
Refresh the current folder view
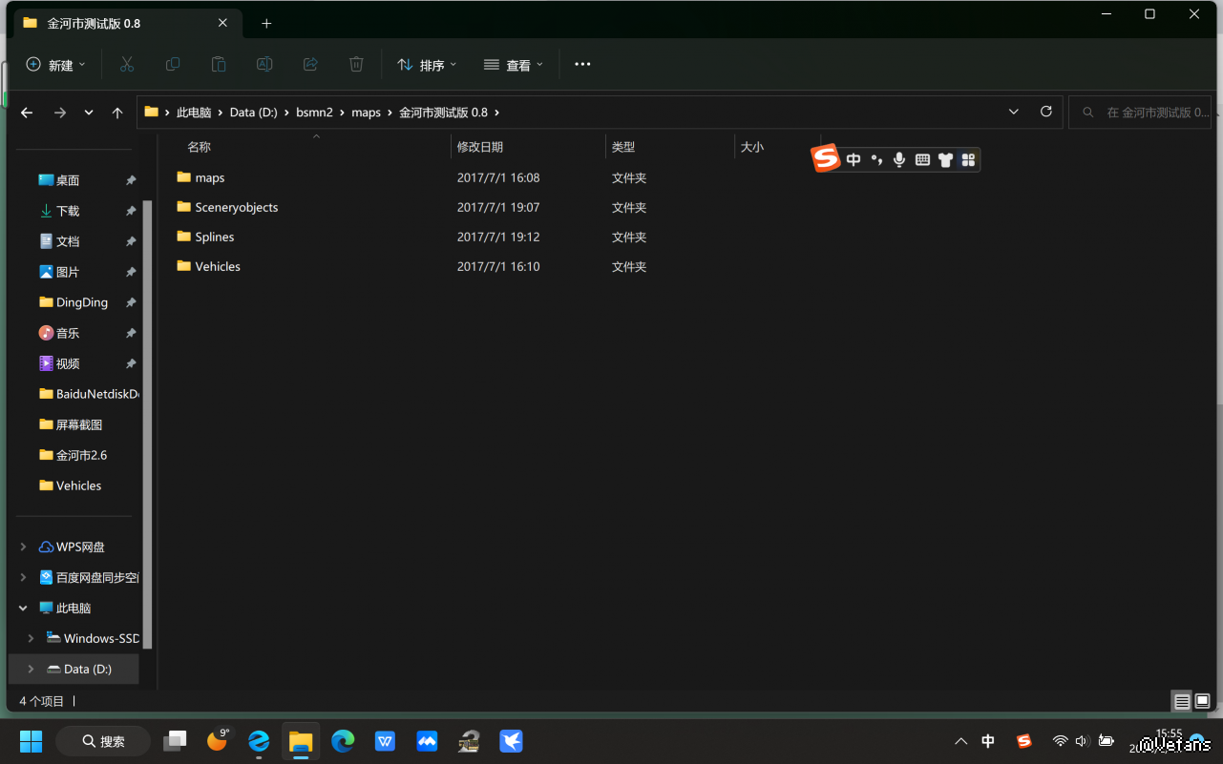(x=1046, y=112)
